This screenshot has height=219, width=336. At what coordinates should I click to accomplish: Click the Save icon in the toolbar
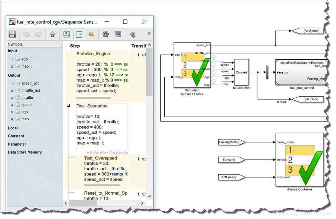(12, 34)
